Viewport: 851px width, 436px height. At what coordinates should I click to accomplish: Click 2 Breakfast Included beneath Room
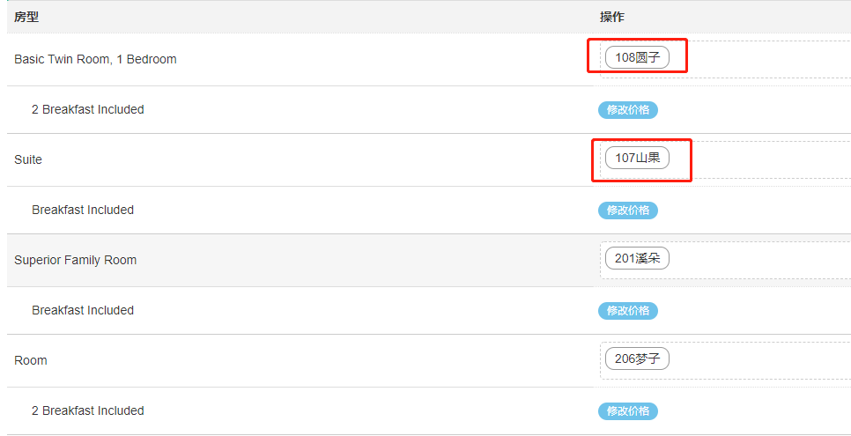(87, 411)
